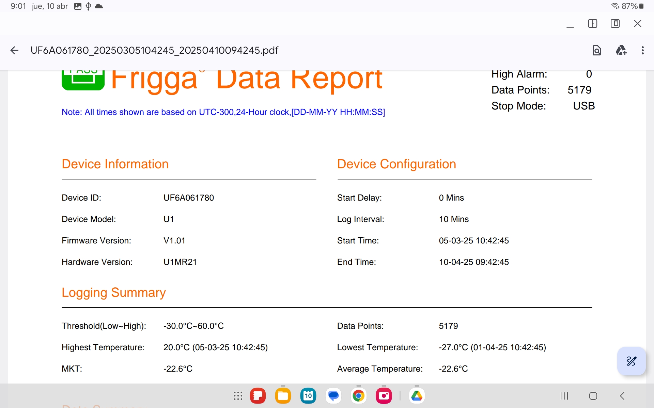Minimize the PDF viewer window

pos(570,27)
